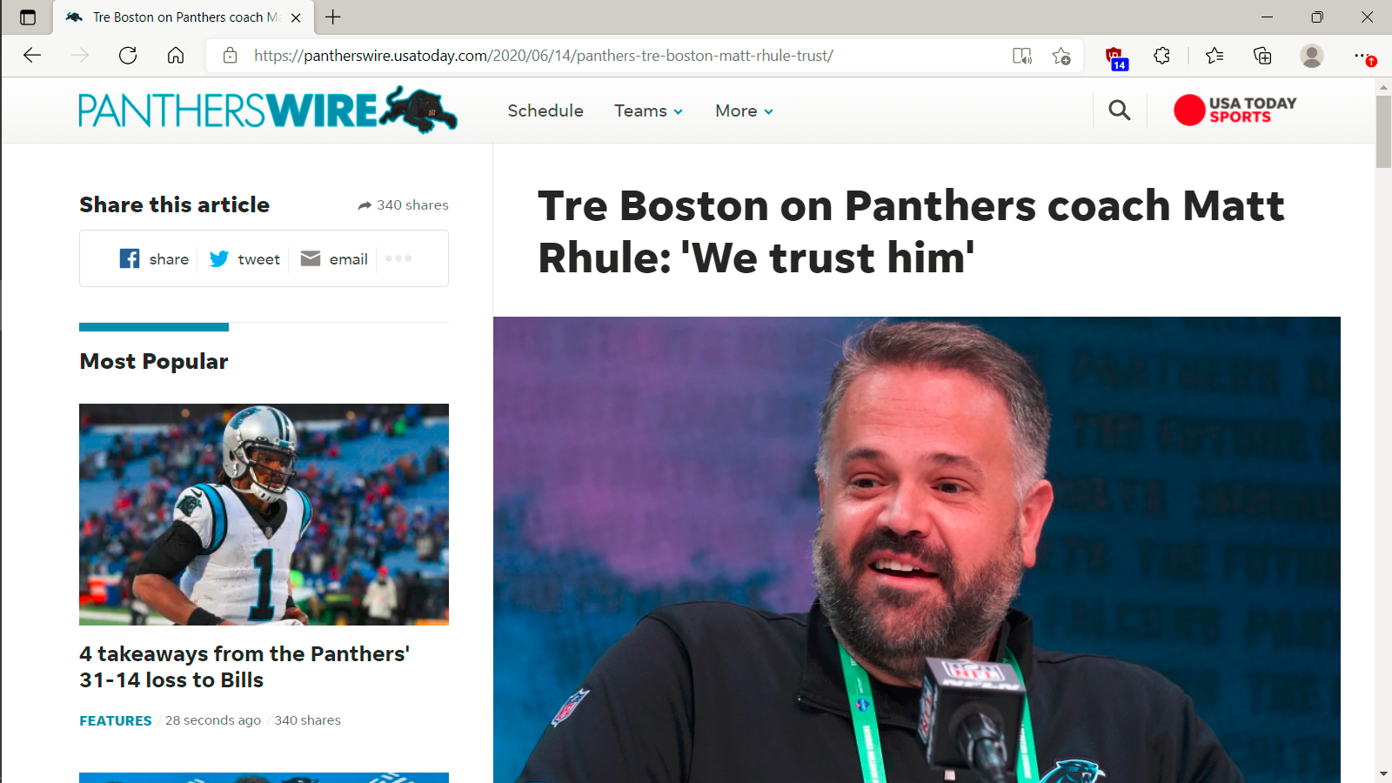Open more share options ellipsis
This screenshot has height=783, width=1392.
click(x=398, y=258)
